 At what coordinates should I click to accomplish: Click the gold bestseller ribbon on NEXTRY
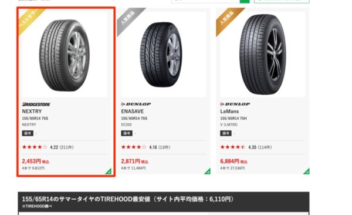pos(29,20)
